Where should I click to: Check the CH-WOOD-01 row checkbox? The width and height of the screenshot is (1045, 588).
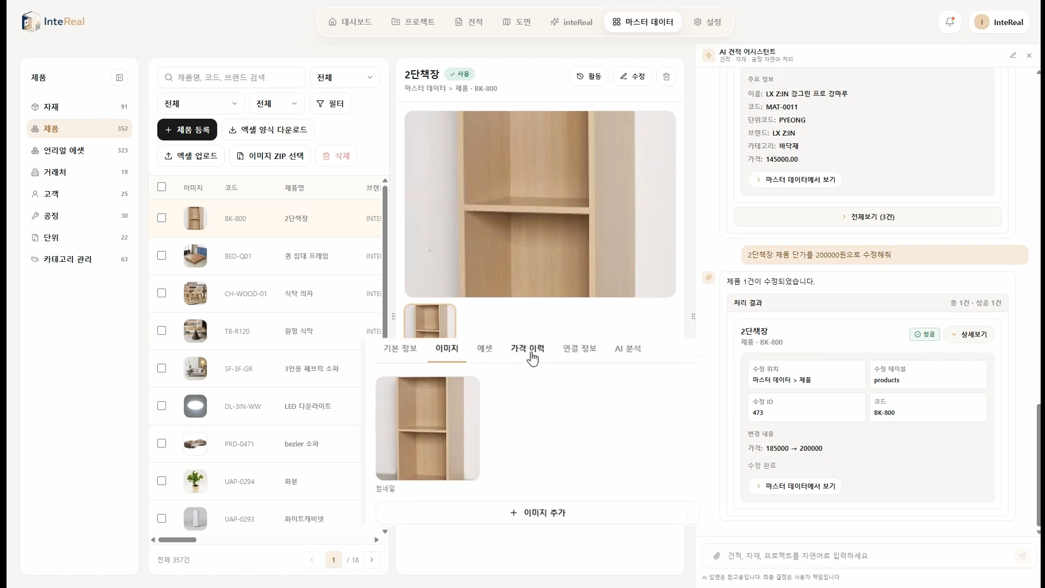(x=162, y=293)
